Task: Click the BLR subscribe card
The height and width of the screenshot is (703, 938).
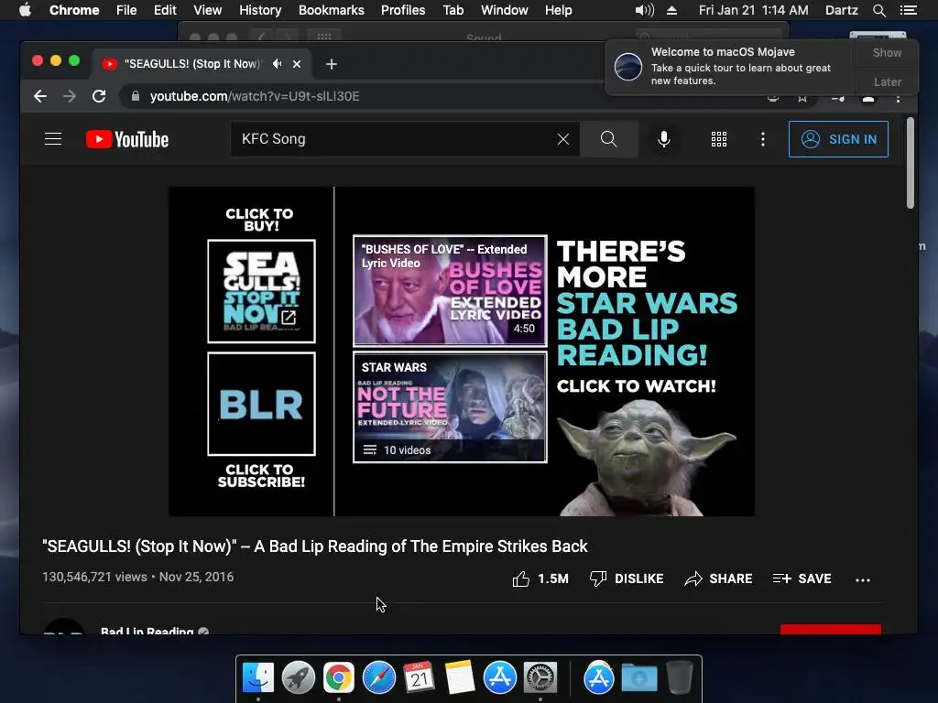Action: (261, 404)
